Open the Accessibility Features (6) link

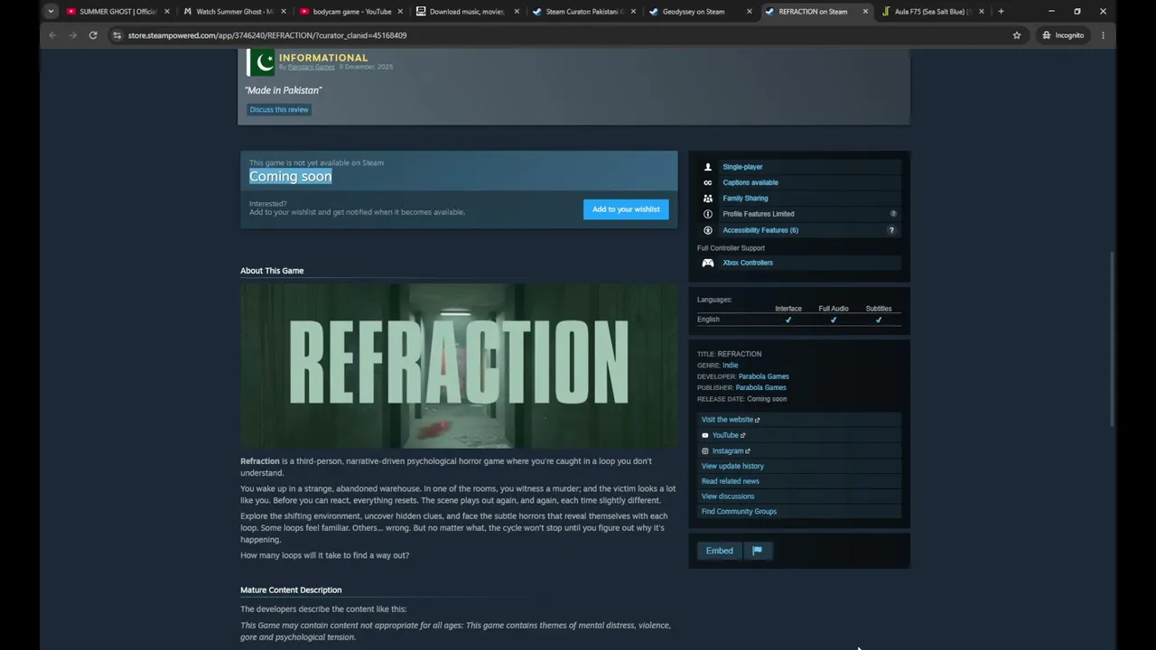click(760, 230)
